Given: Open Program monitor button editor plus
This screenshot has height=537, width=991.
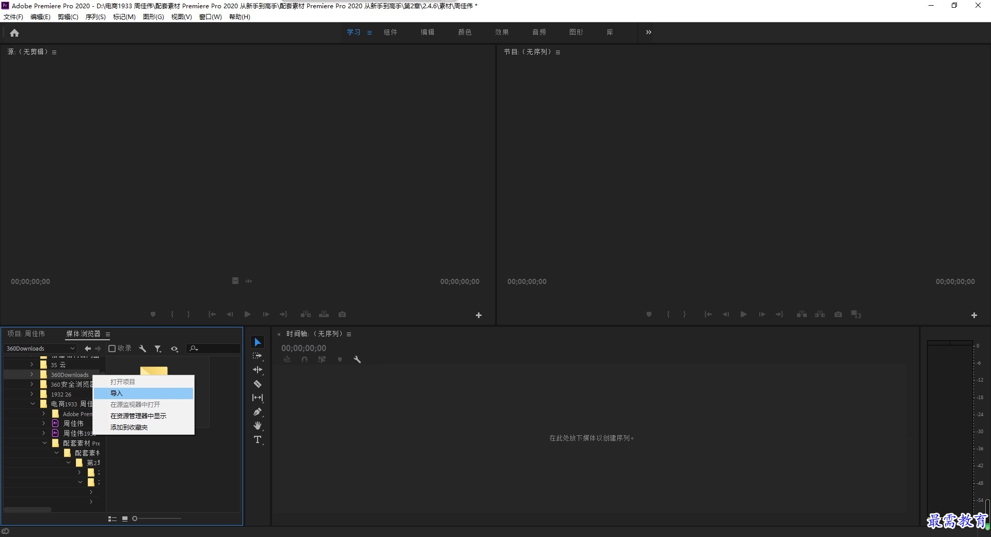Looking at the screenshot, I should pos(974,315).
